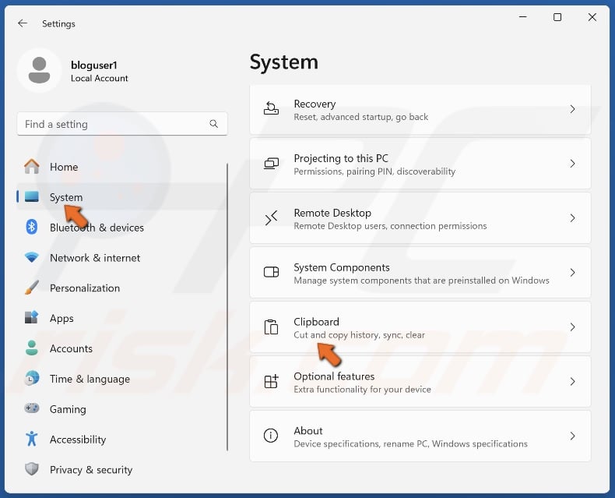Open the Recovery settings title
The width and height of the screenshot is (615, 498).
[x=315, y=104]
